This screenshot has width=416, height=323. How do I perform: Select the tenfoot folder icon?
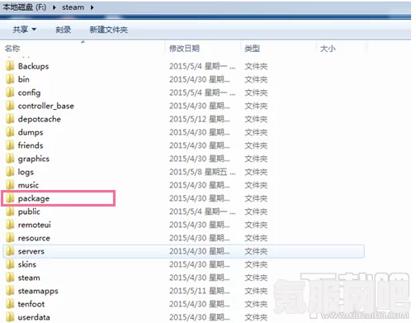[10, 304]
